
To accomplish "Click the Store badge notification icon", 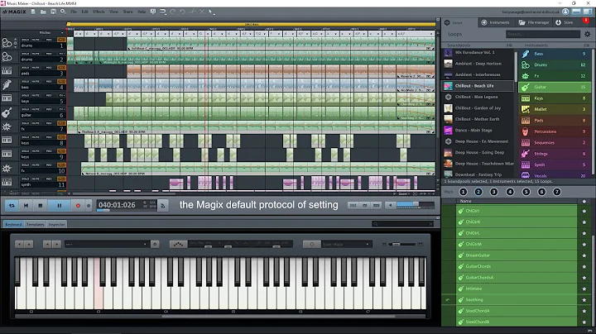I will 586,20.
